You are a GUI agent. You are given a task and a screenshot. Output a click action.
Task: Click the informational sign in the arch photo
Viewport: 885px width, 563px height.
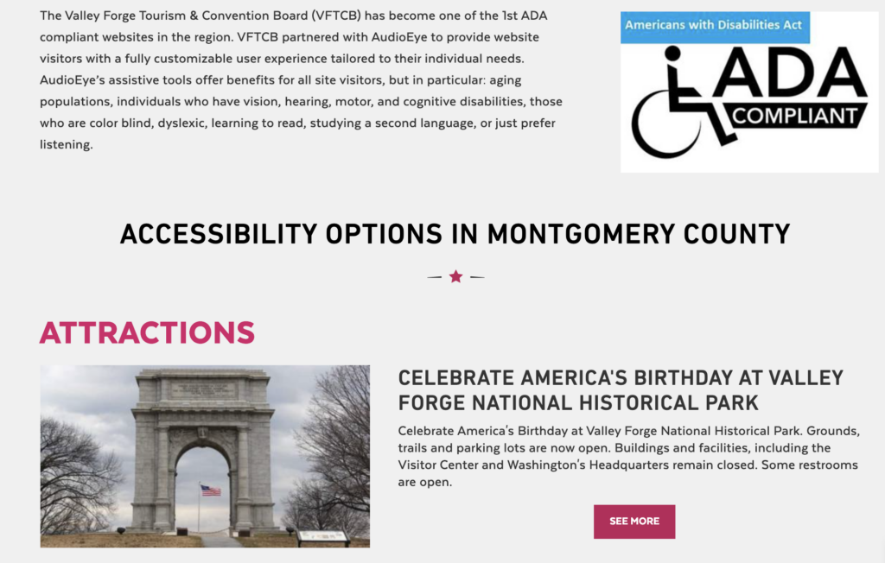tap(322, 536)
